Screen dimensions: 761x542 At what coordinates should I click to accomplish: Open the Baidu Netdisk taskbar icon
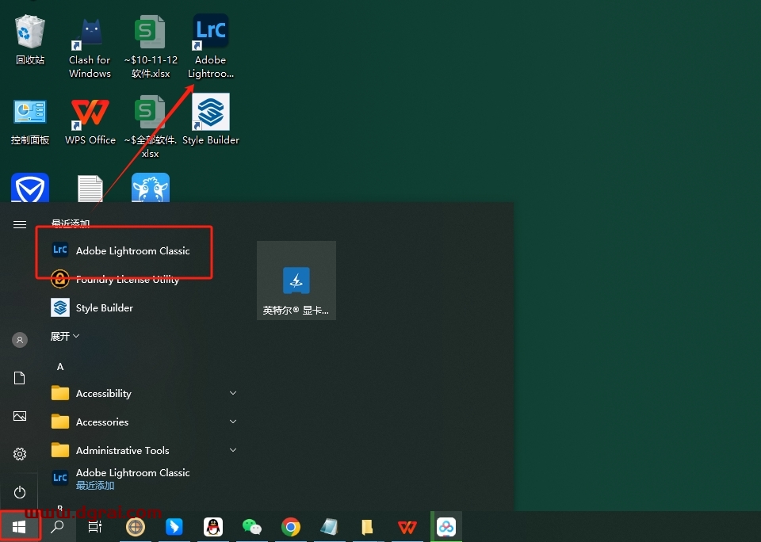point(446,527)
